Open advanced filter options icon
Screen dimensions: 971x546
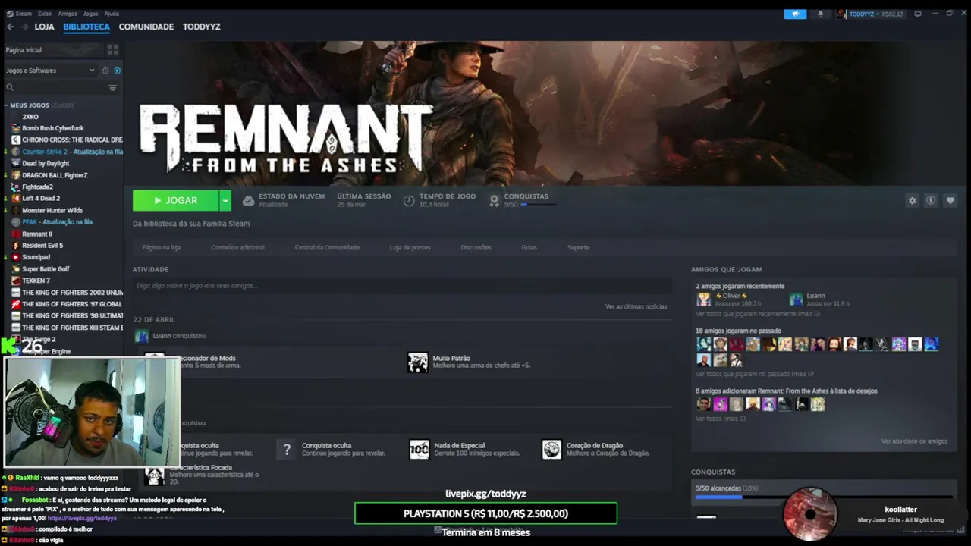113,88
